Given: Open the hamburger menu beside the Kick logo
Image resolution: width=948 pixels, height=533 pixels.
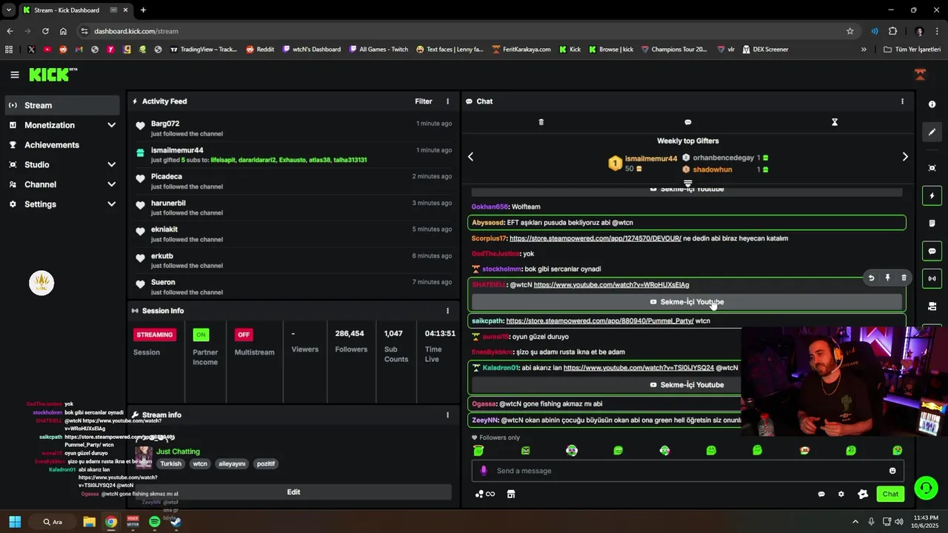Looking at the screenshot, I should pos(15,75).
